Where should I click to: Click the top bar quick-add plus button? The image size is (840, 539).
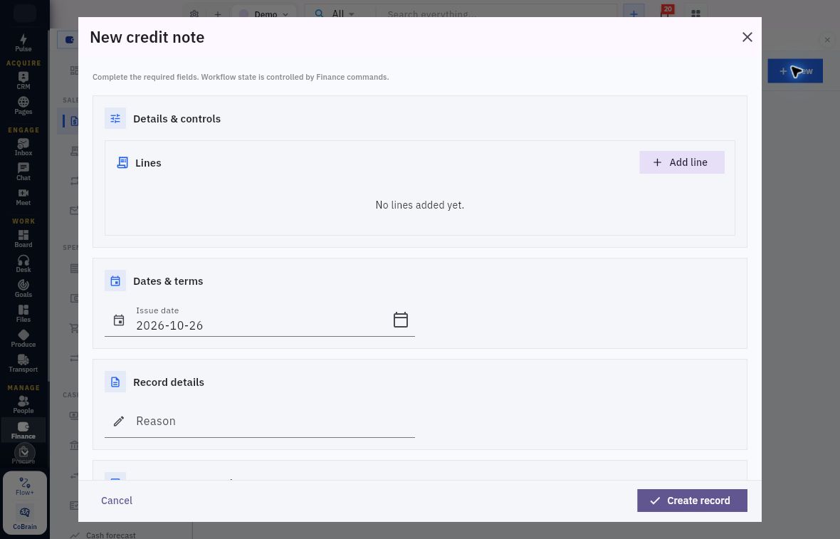(x=634, y=14)
